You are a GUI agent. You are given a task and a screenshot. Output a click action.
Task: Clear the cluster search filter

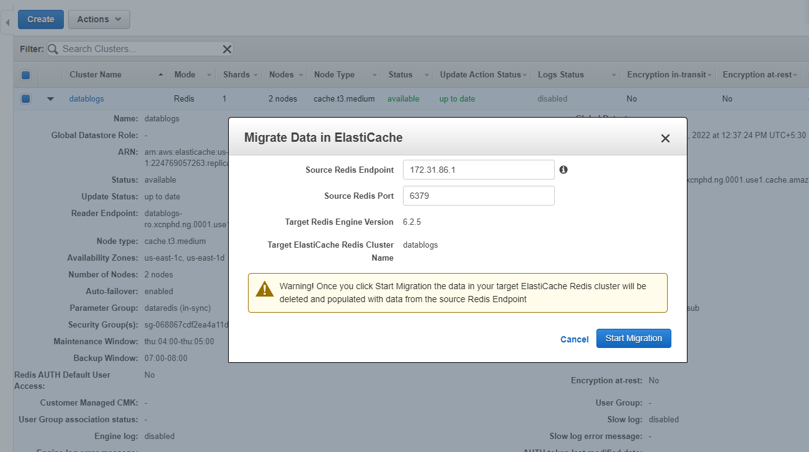click(227, 49)
